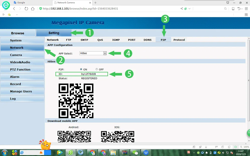This screenshot has height=156, width=250.
Task: Open the Camera settings section
Action: click(22, 55)
